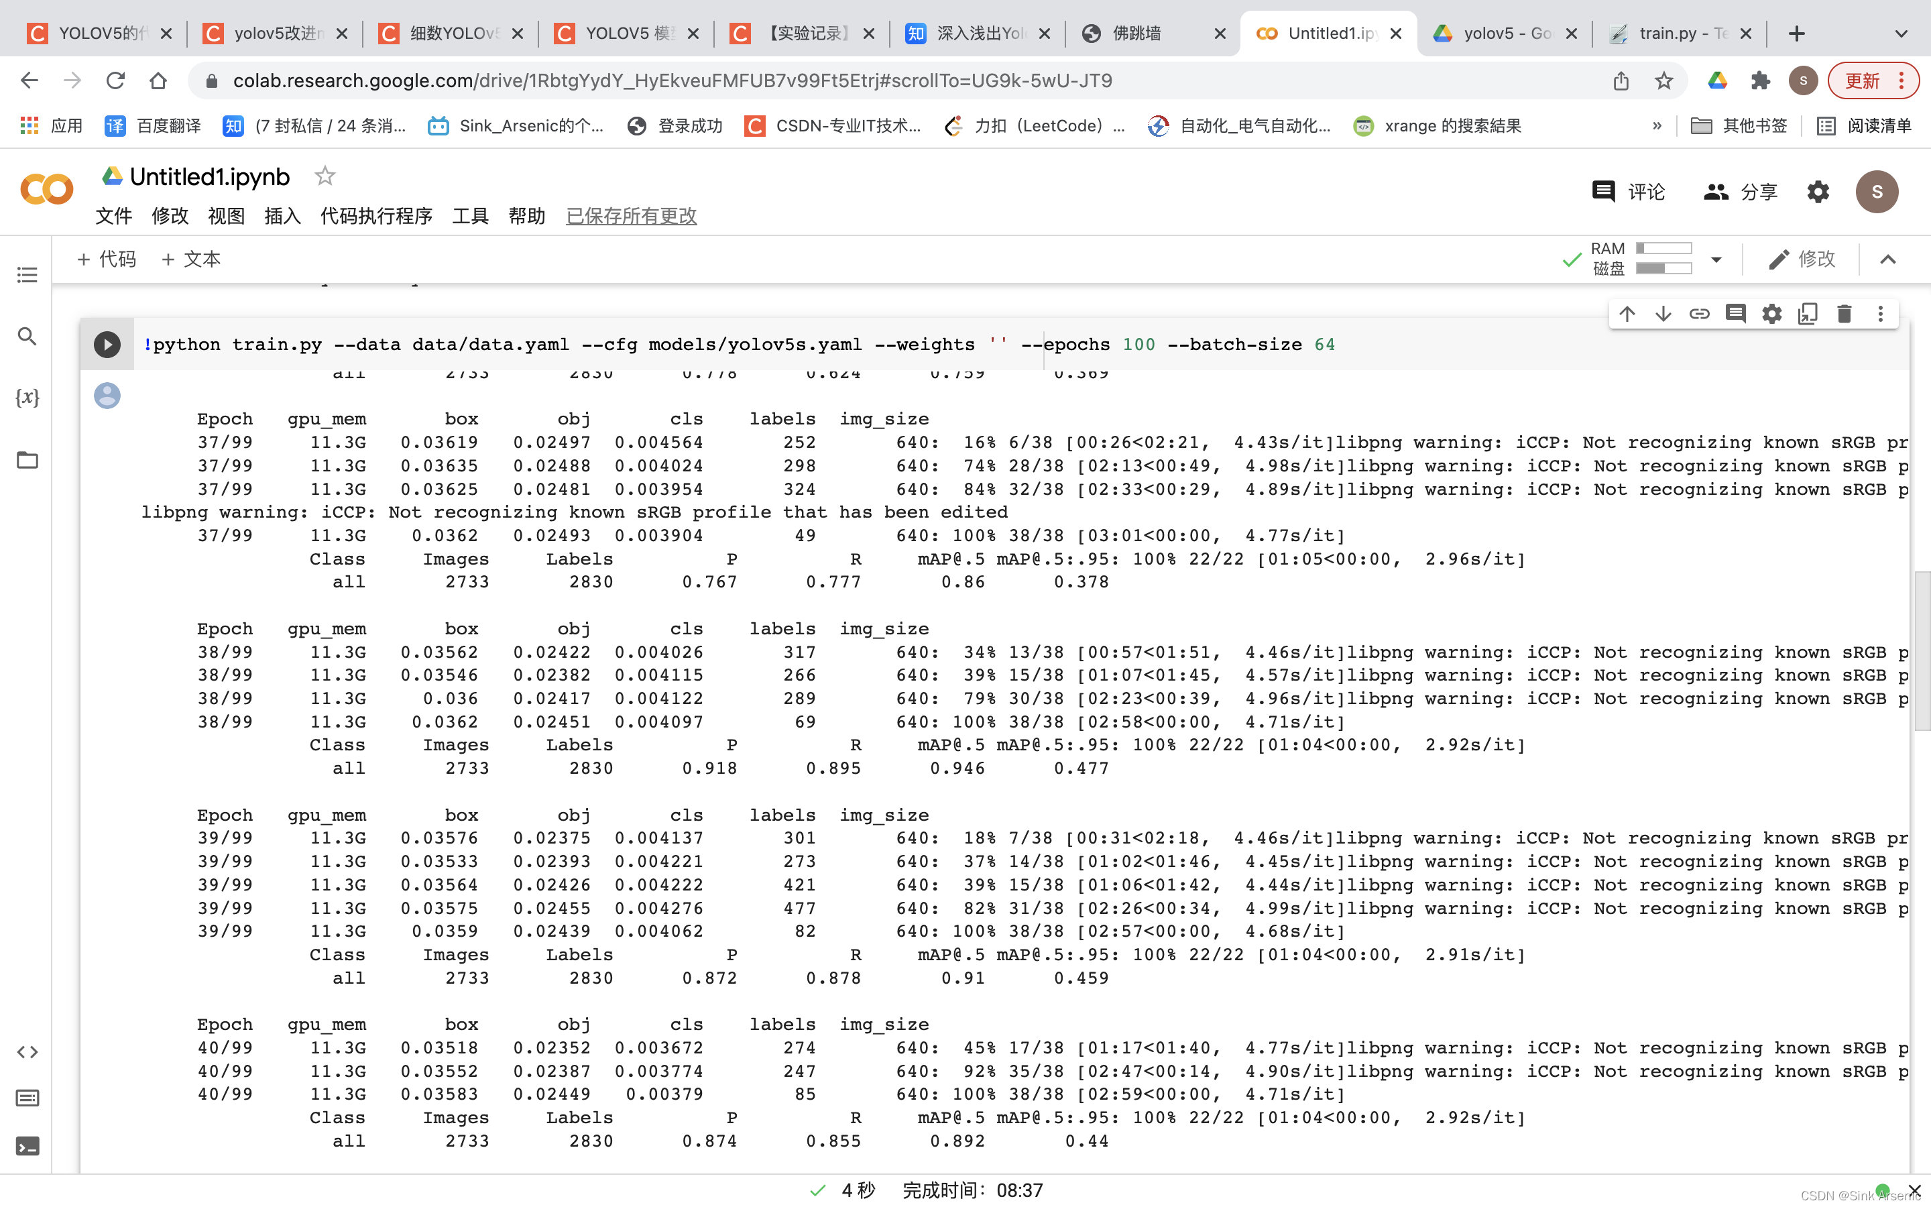Collapse the header with chevron up

pos(1887,260)
